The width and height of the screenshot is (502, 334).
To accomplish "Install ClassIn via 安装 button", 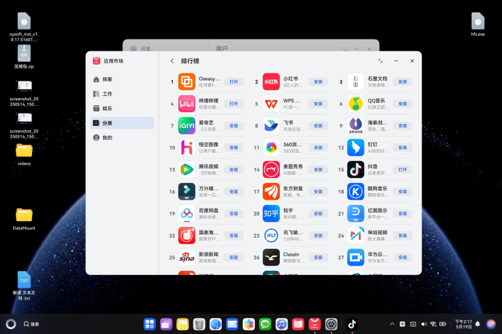I will pyautogui.click(x=318, y=258).
